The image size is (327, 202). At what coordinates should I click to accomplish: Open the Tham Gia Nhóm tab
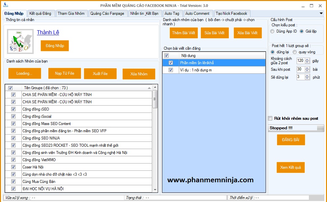tap(71, 13)
